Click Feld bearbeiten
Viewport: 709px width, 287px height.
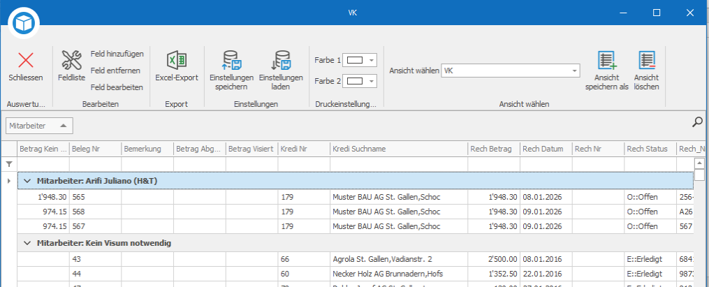[117, 87]
